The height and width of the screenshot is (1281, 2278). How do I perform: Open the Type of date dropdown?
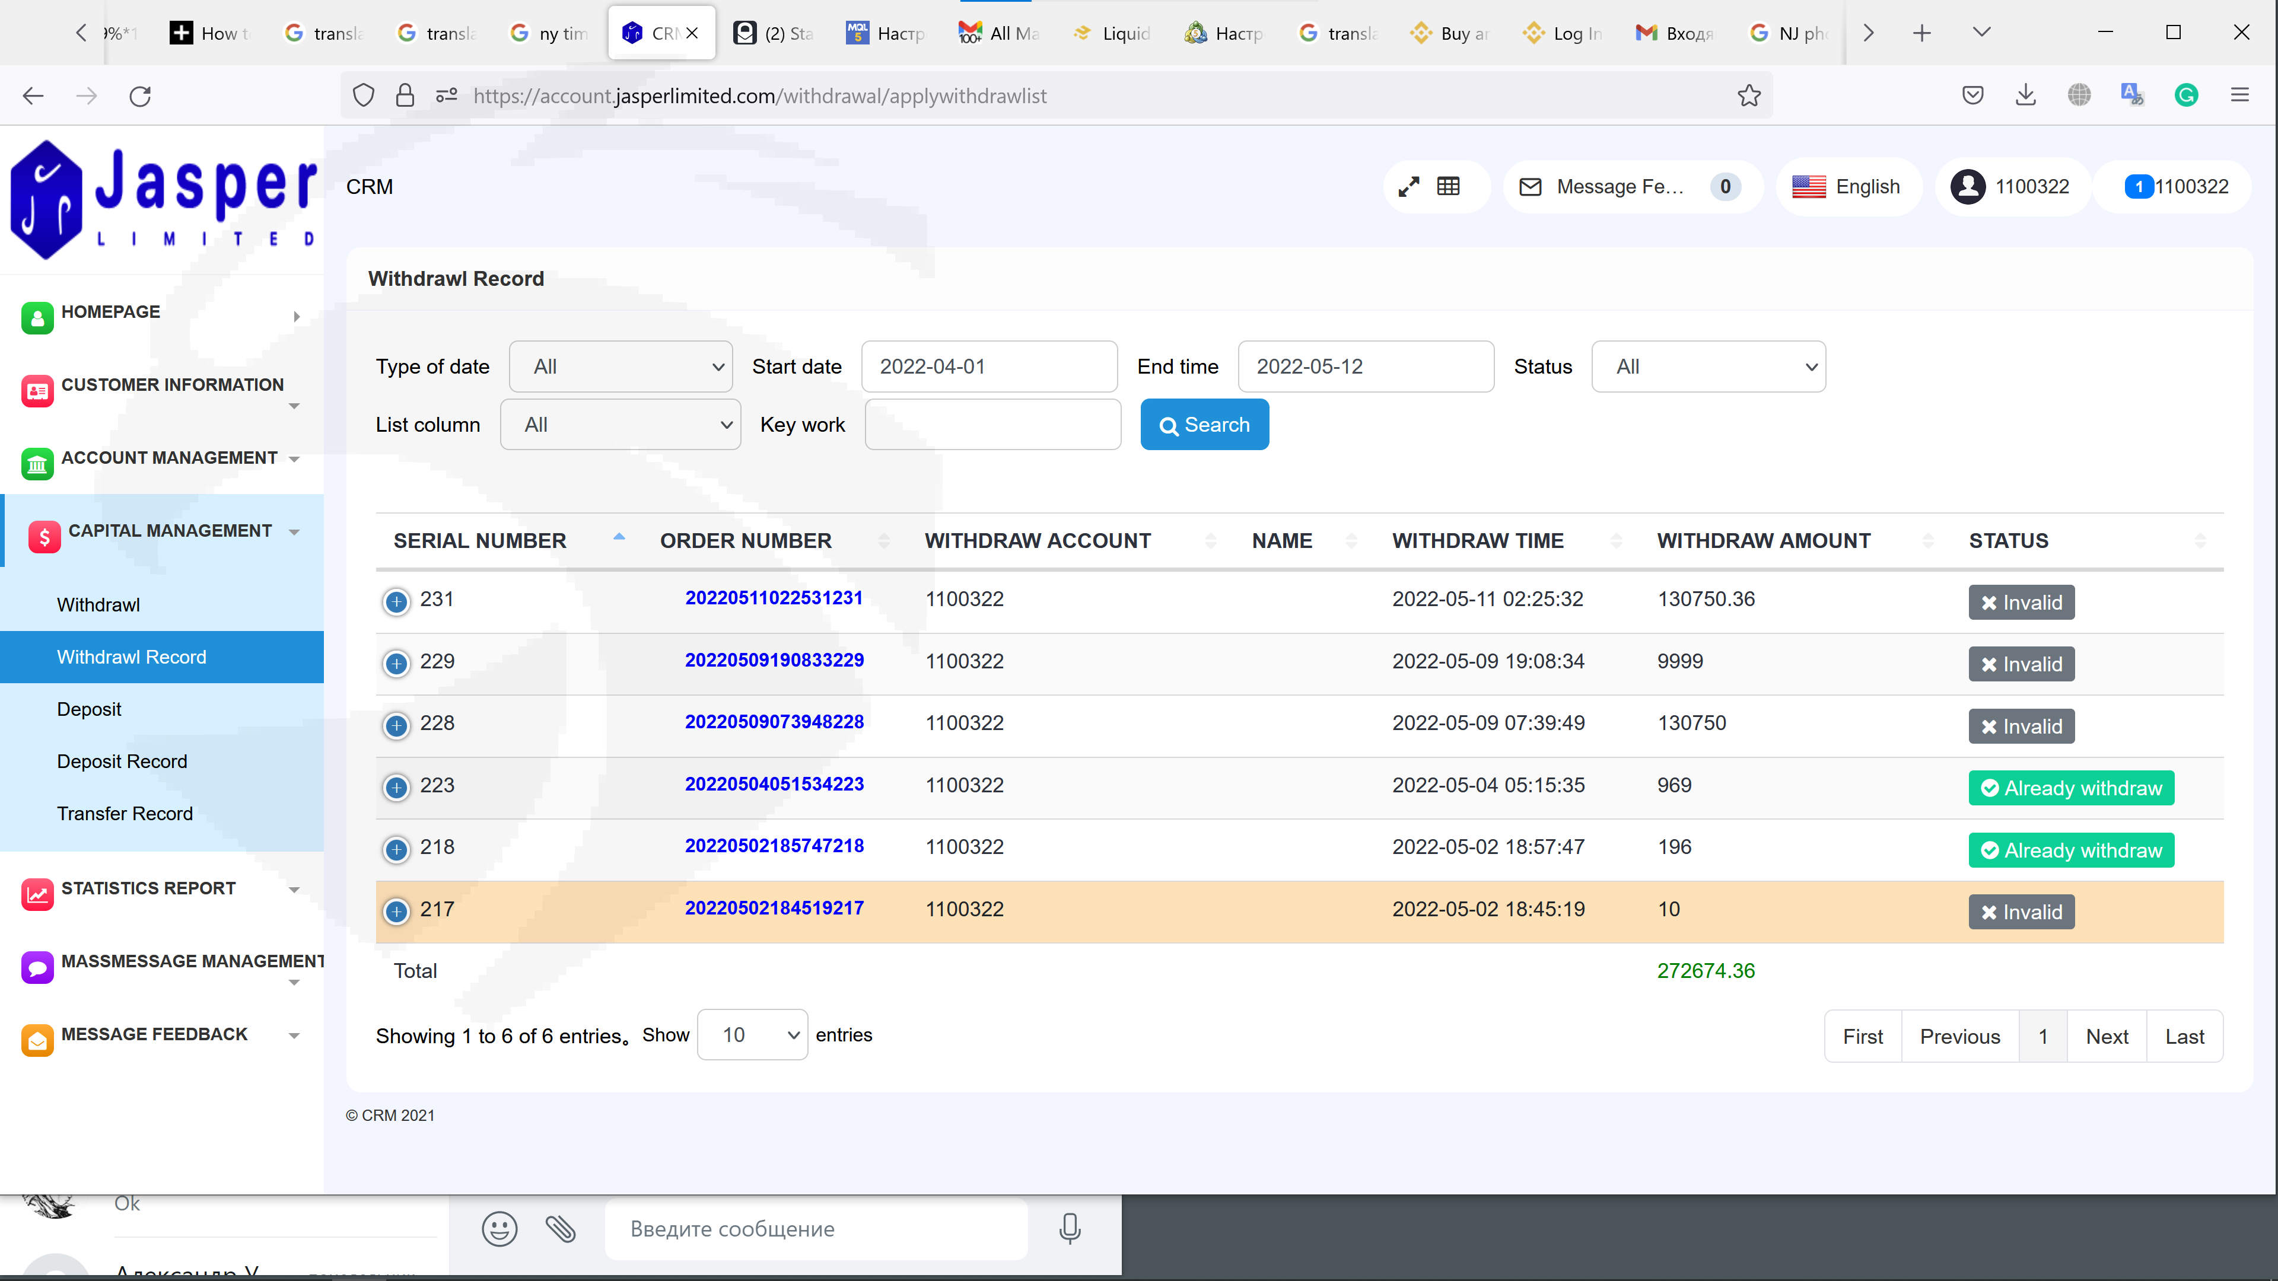[x=621, y=367]
